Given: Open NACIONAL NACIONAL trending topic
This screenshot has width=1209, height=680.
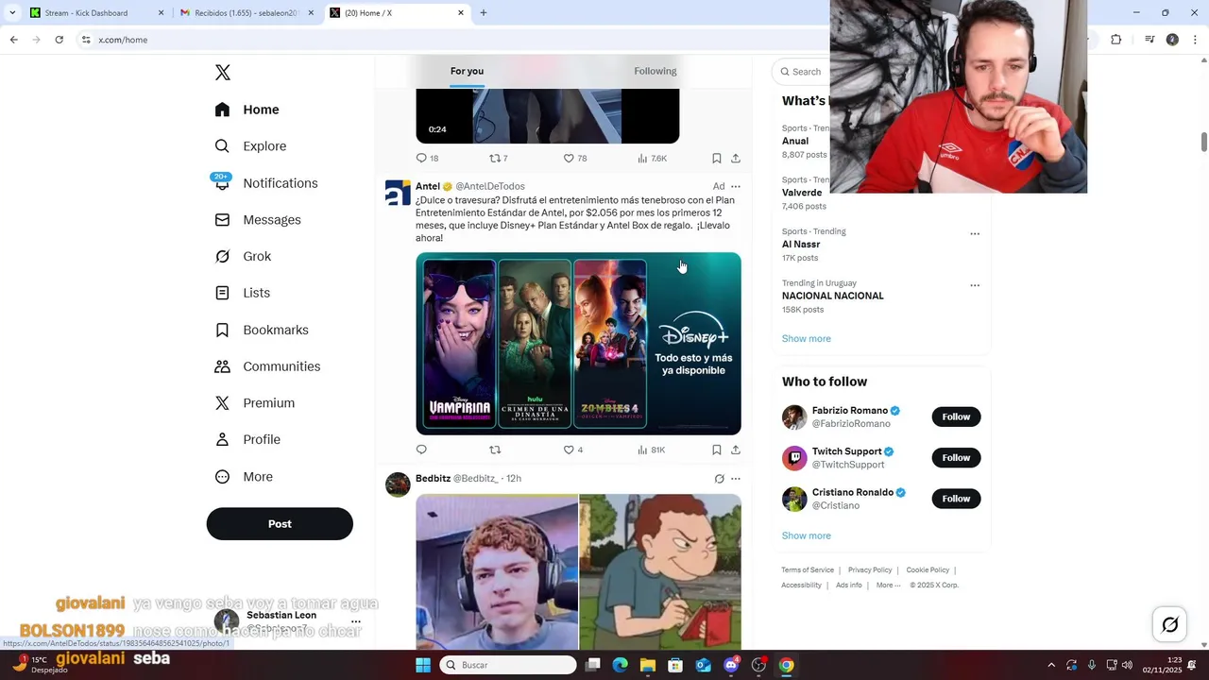Looking at the screenshot, I should click(833, 296).
